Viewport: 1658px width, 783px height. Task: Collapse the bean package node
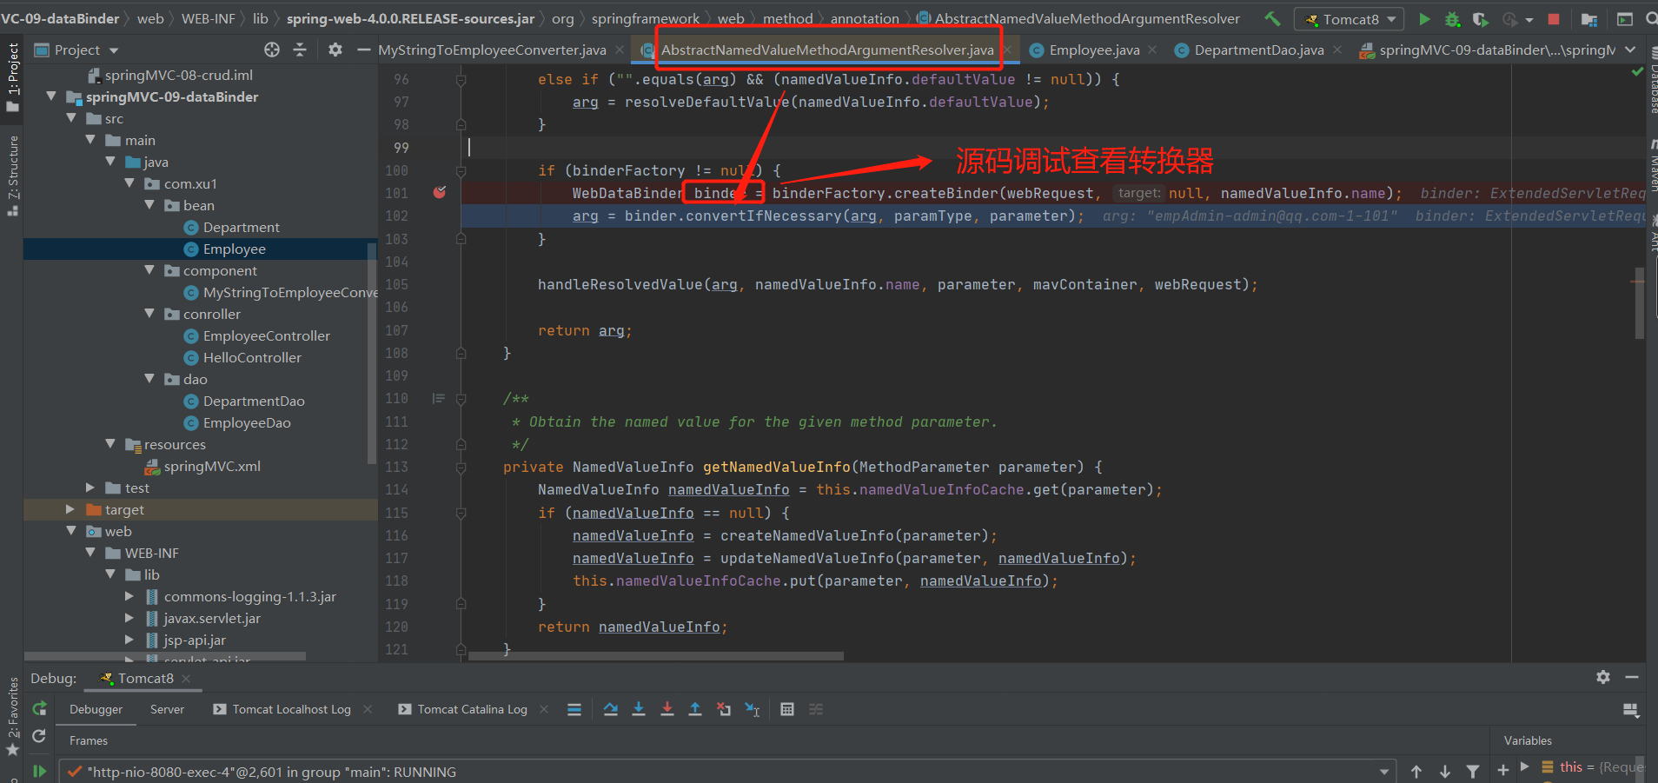coord(149,205)
